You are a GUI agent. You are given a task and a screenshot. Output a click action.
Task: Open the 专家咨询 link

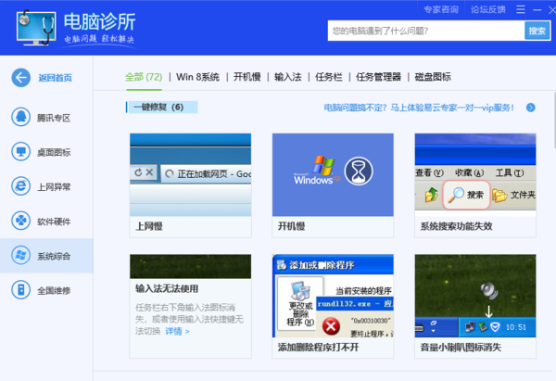point(441,9)
